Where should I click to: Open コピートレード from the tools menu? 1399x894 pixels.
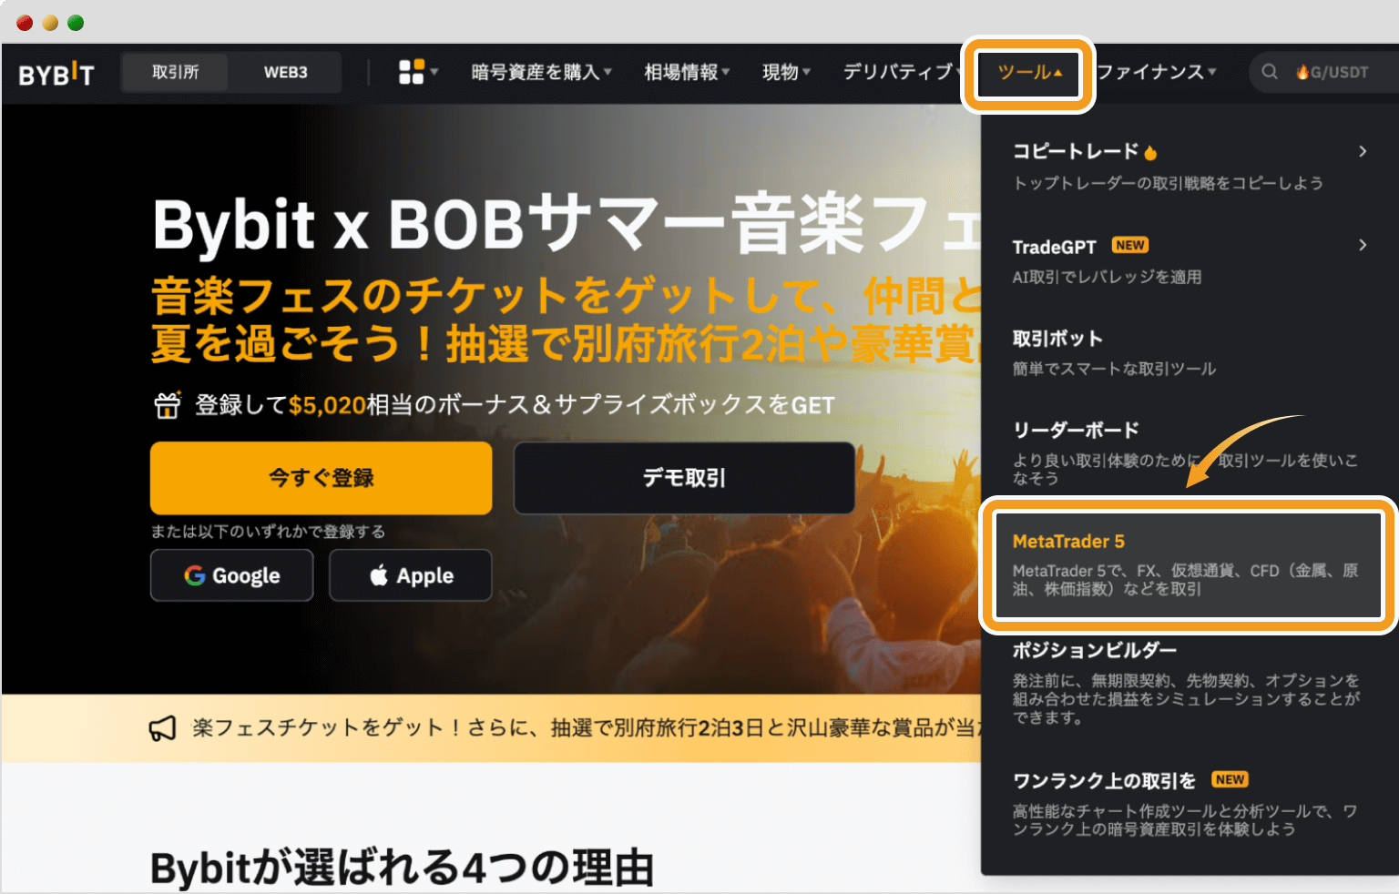point(1076,151)
